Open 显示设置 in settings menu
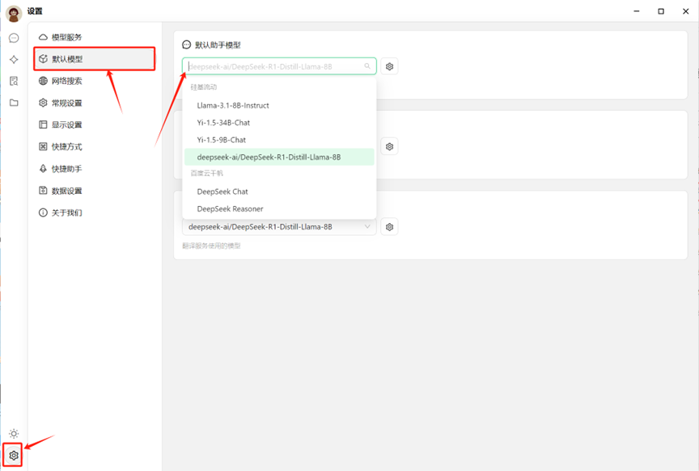699x471 pixels. pos(66,125)
